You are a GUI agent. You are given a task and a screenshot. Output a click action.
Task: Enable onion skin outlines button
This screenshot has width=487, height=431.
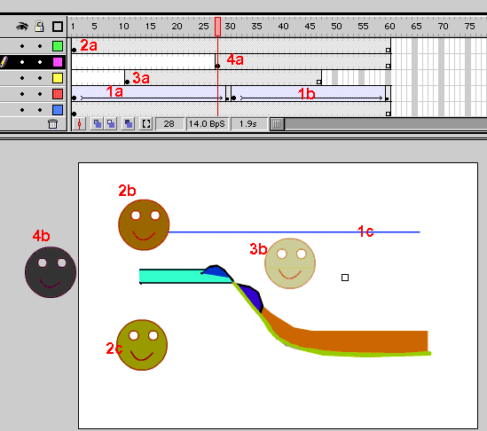(111, 124)
